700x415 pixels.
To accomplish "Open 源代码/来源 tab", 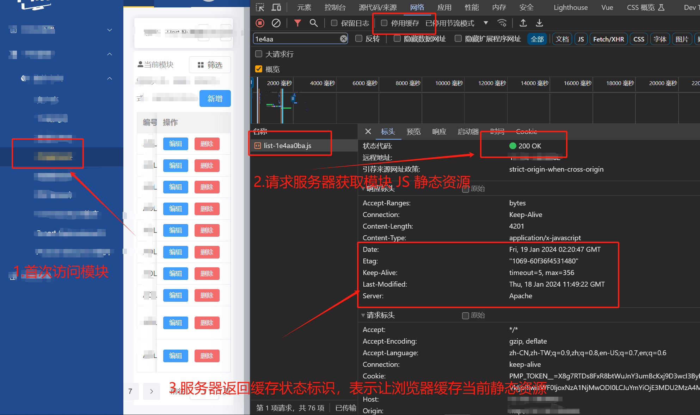I will (x=378, y=7).
